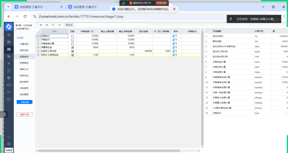The image size is (288, 153).
Task: Click the red 删除本期 button
Action: [x=25, y=114]
